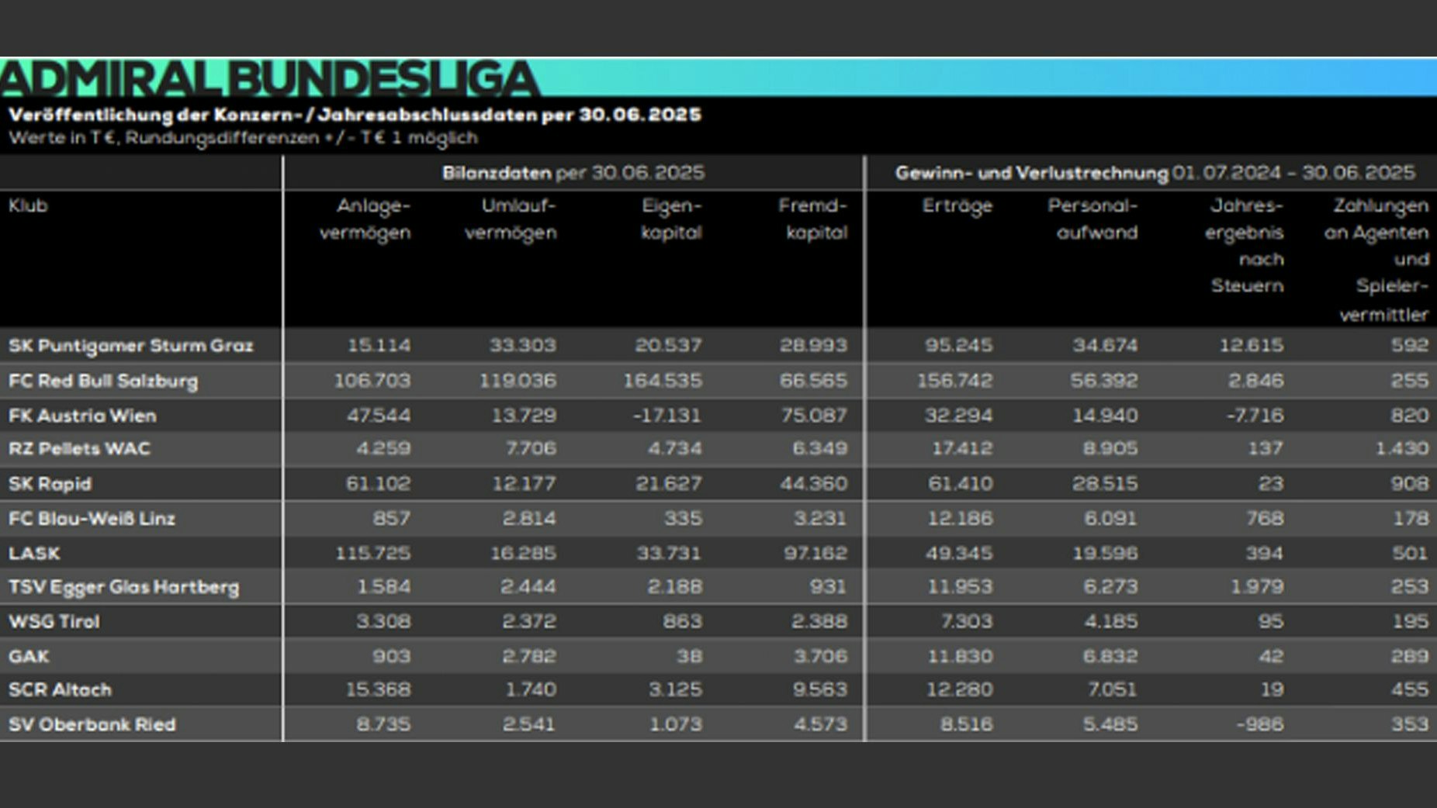1437x808 pixels.
Task: Click the Klub column header
Action: 29,206
